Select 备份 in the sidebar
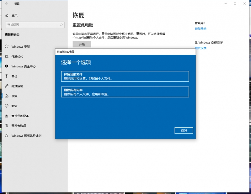Screen dimensions: 251x194 14,76
